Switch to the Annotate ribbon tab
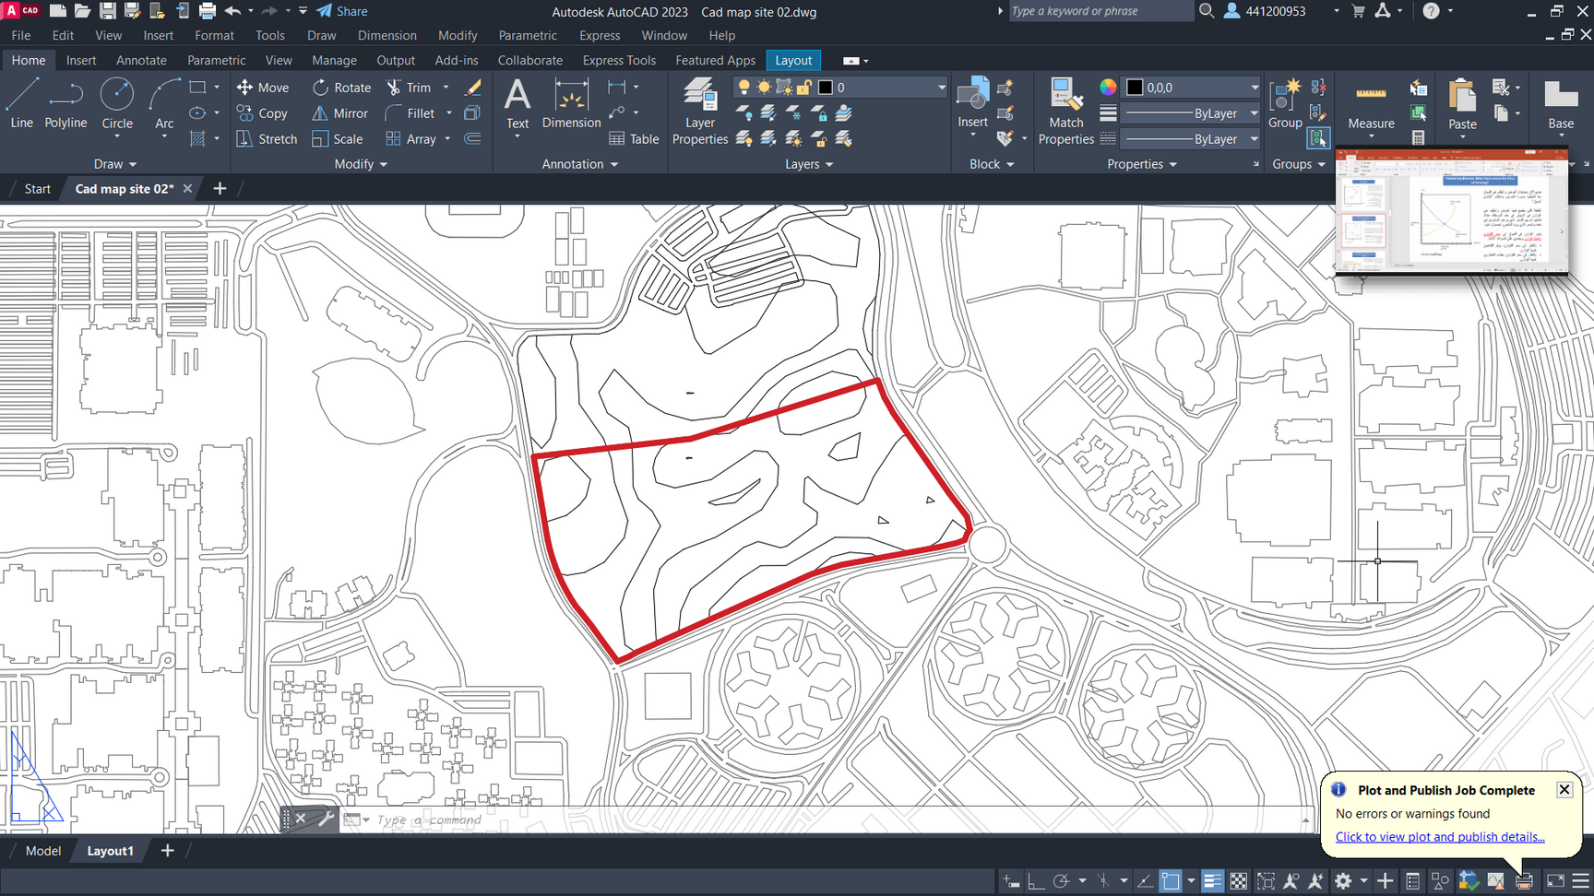The height and width of the screenshot is (896, 1594). click(x=141, y=60)
